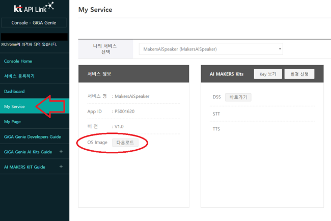Click the AI MAKERS Kits header text
The height and width of the screenshot is (221, 331).
point(227,74)
